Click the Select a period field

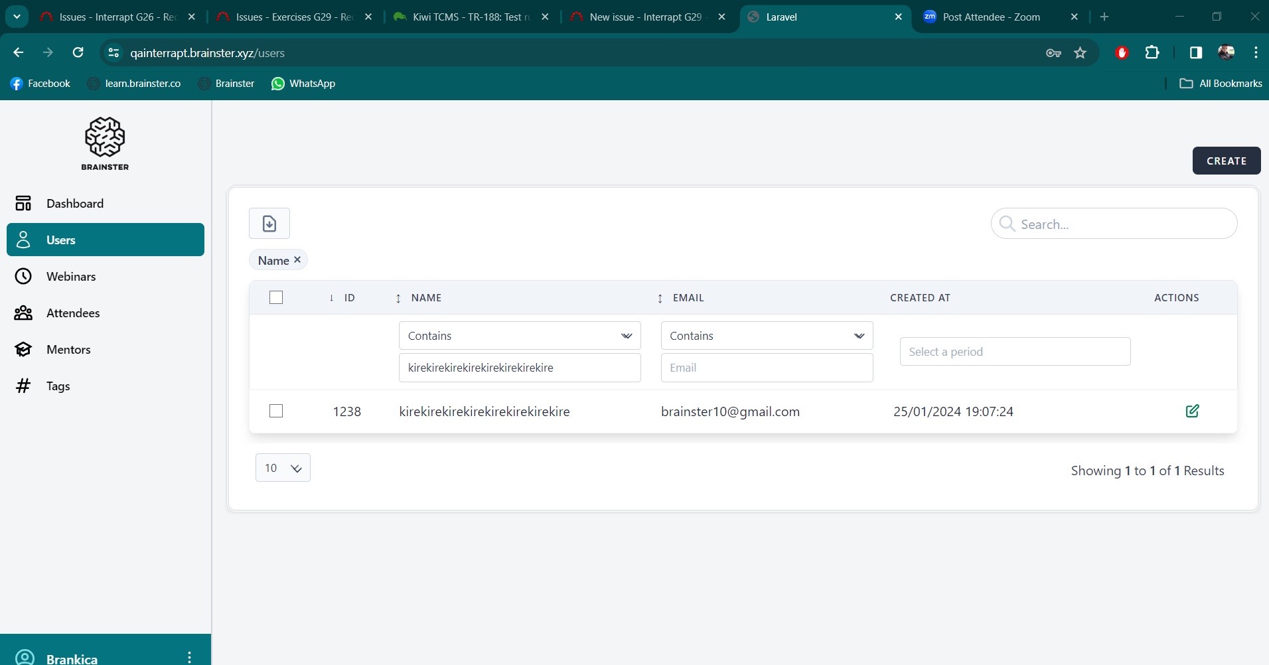coord(1014,352)
